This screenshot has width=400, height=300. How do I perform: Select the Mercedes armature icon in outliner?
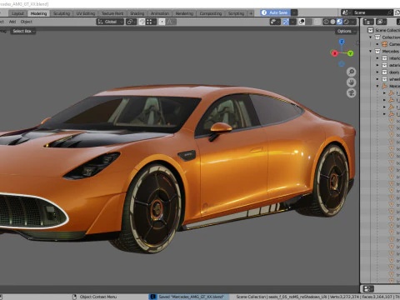point(385,86)
